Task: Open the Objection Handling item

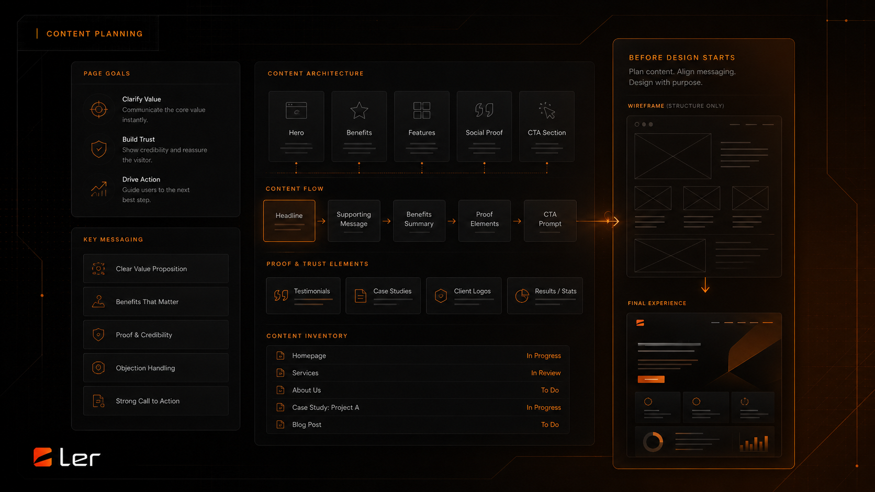Action: 156,368
